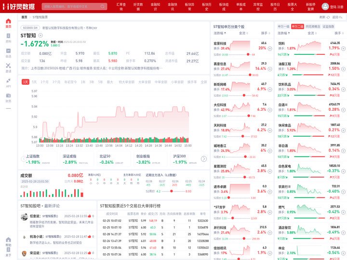Open the API sidebar icon
The width and height of the screenshot is (347, 260).
click(x=8, y=81)
